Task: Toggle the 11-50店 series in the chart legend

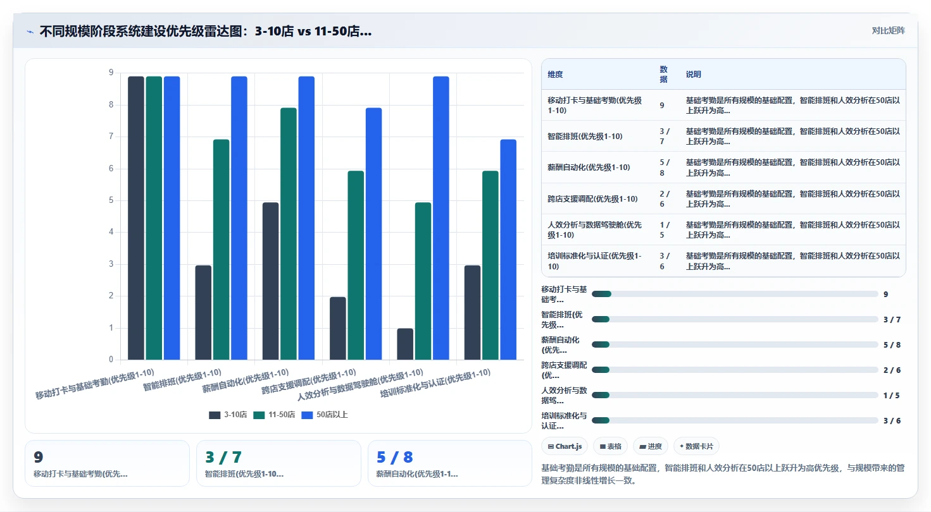Action: point(274,415)
